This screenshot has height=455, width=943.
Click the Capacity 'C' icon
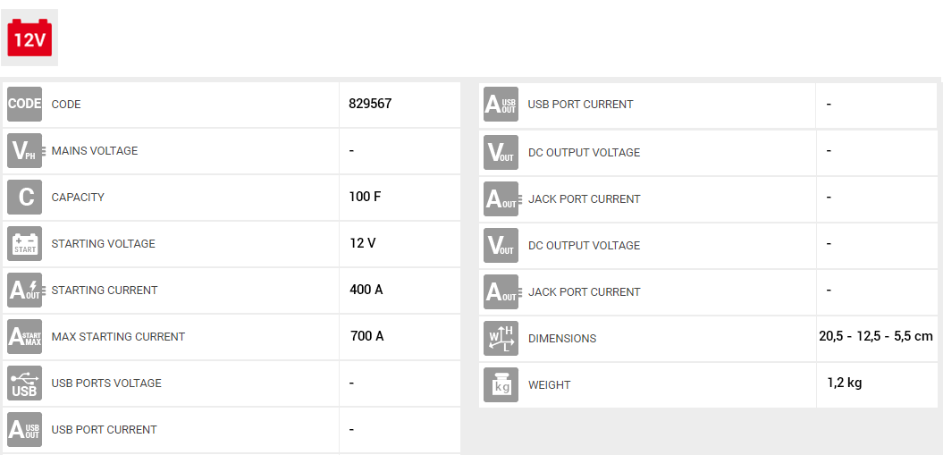[x=25, y=198]
